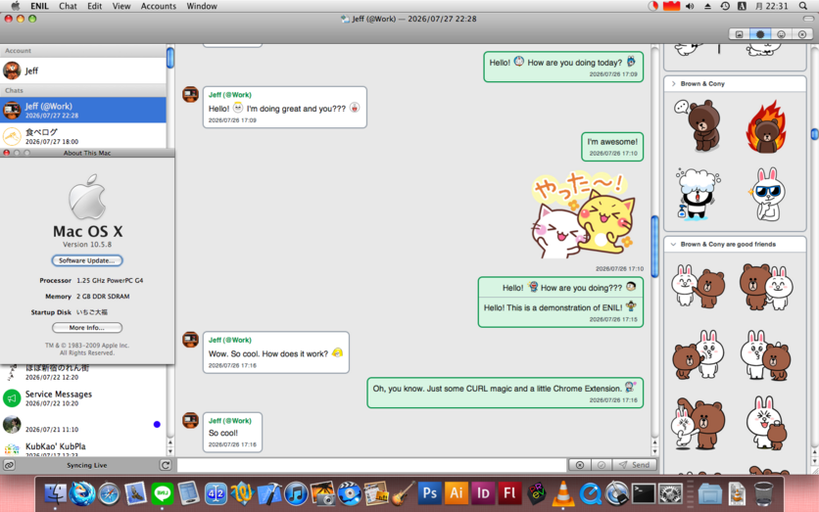
Task: Click the refresh icon beside Syncing Live
Action: pos(166,465)
